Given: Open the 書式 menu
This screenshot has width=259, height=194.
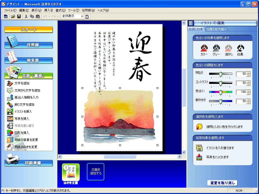Looking at the screenshot, I should pos(60,10).
